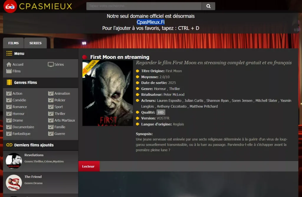Click the chain icon next to Derniers films ajoutés
Viewport: 302px width, 197px height.
click(9, 145)
